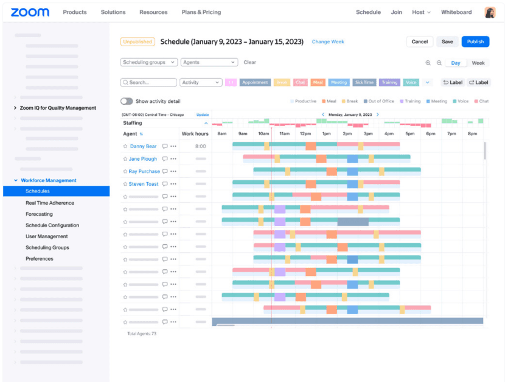
Task: Open the Scheduling groups dropdown
Action: (149, 62)
